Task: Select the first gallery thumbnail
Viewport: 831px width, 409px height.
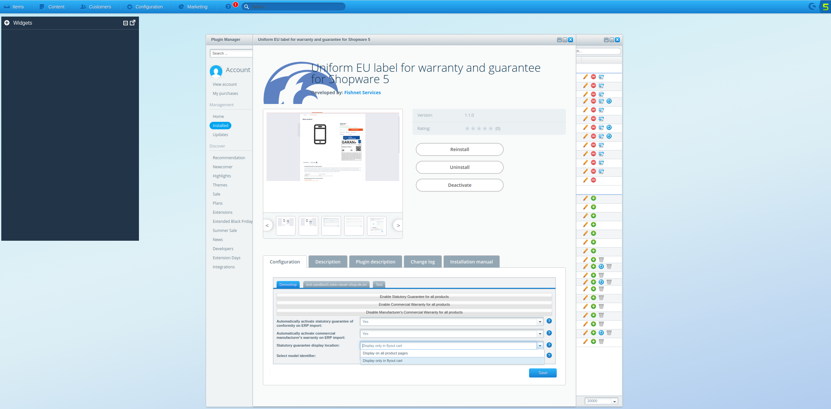Action: [286, 226]
